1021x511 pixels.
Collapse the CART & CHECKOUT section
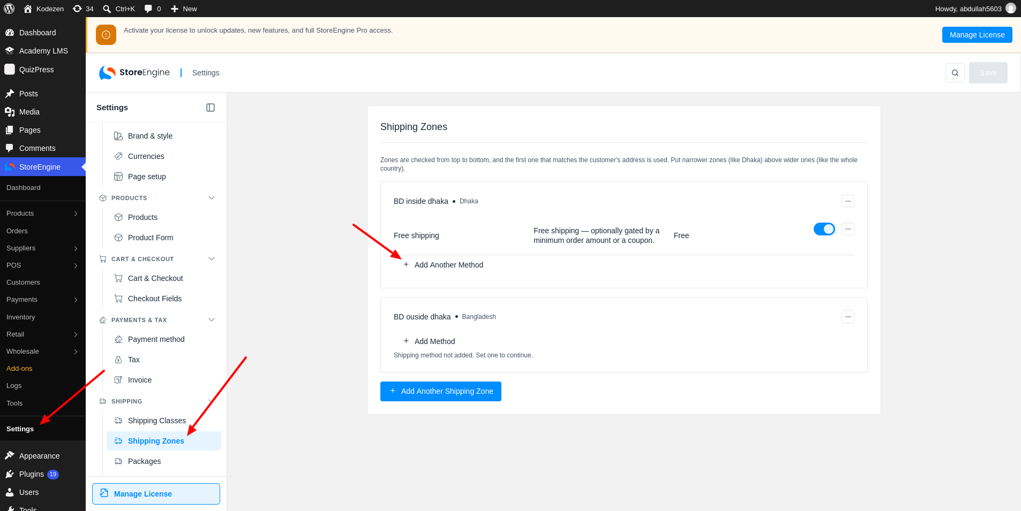point(212,259)
